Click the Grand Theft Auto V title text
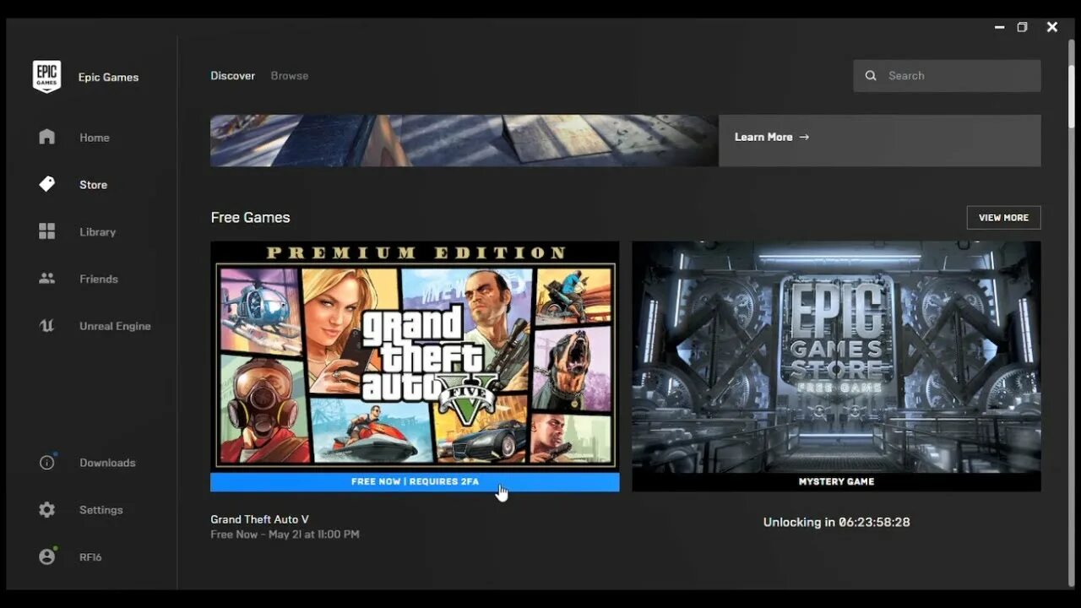 pyautogui.click(x=259, y=519)
